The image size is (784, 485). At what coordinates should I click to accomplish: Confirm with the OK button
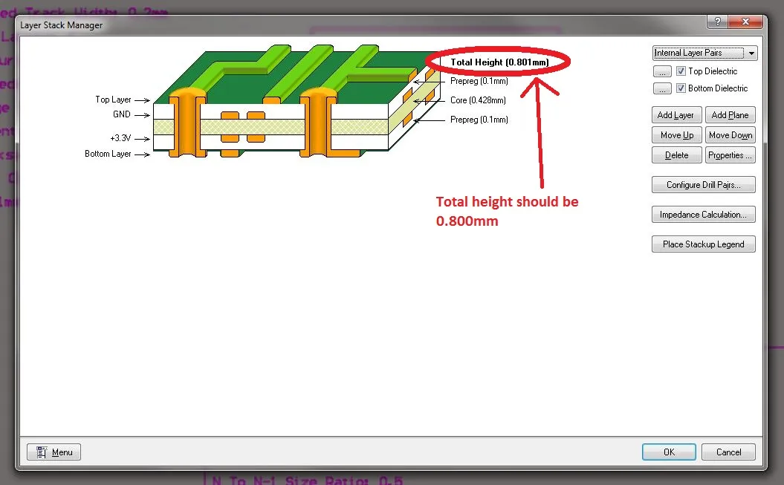[669, 452]
